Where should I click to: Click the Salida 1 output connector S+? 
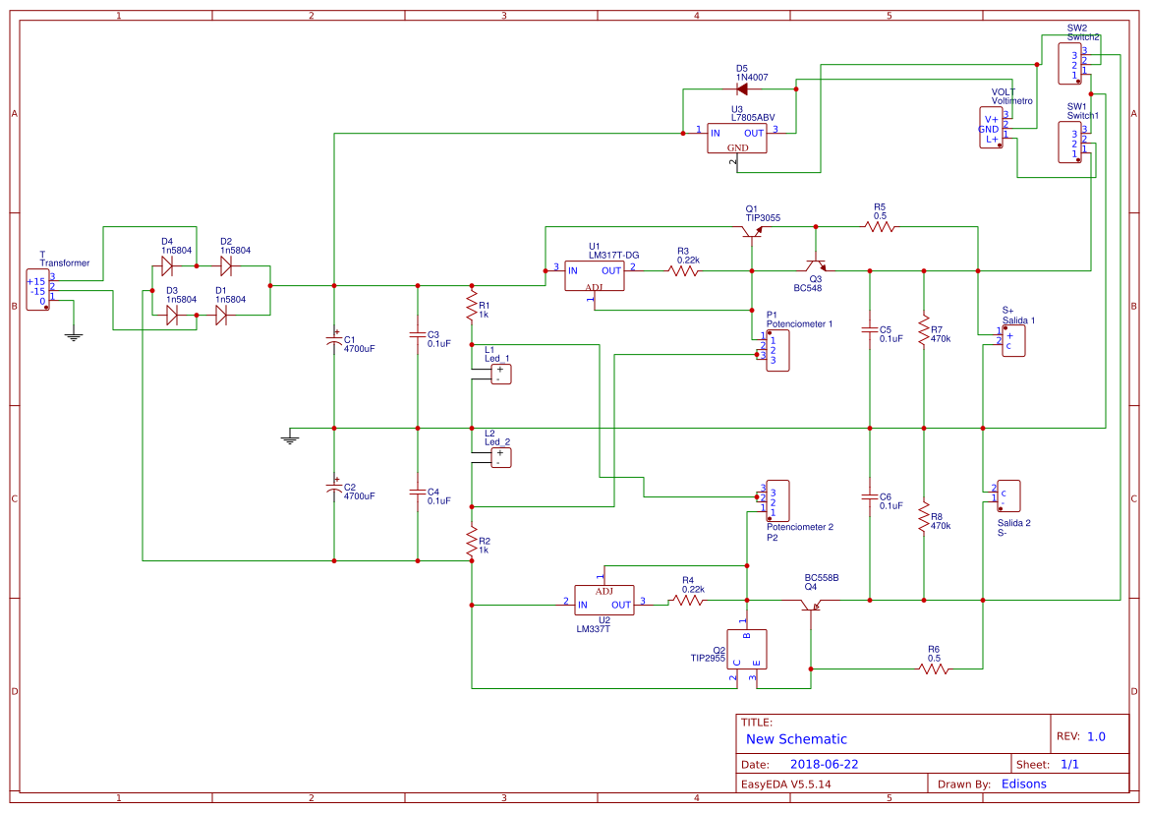coord(1014,338)
